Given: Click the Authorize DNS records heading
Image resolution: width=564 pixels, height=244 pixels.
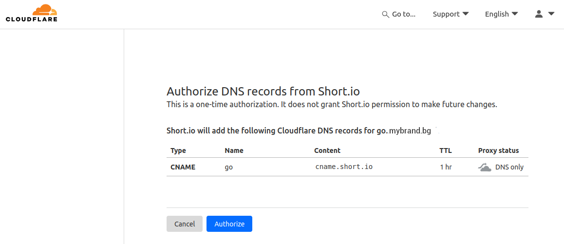Looking at the screenshot, I should pos(263,91).
